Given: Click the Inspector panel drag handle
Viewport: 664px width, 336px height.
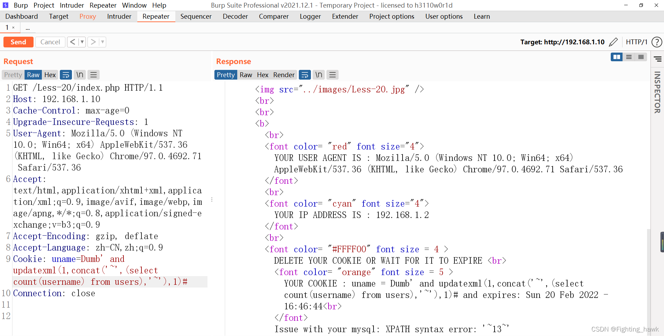Looking at the screenshot, I should point(662,242).
